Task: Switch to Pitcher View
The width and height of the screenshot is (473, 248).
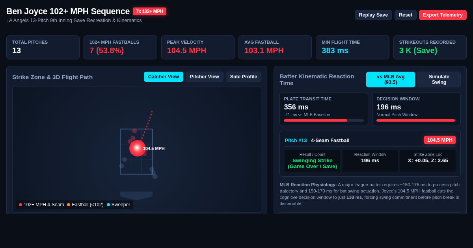Action: pyautogui.click(x=205, y=77)
